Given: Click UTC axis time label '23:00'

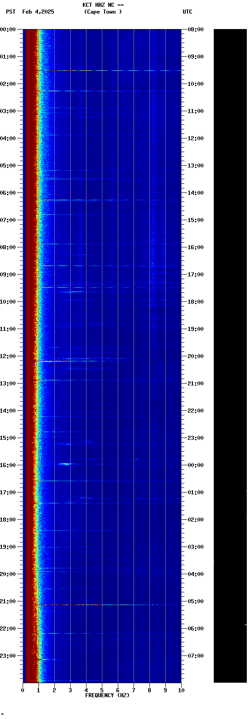Looking at the screenshot, I should [196, 438].
